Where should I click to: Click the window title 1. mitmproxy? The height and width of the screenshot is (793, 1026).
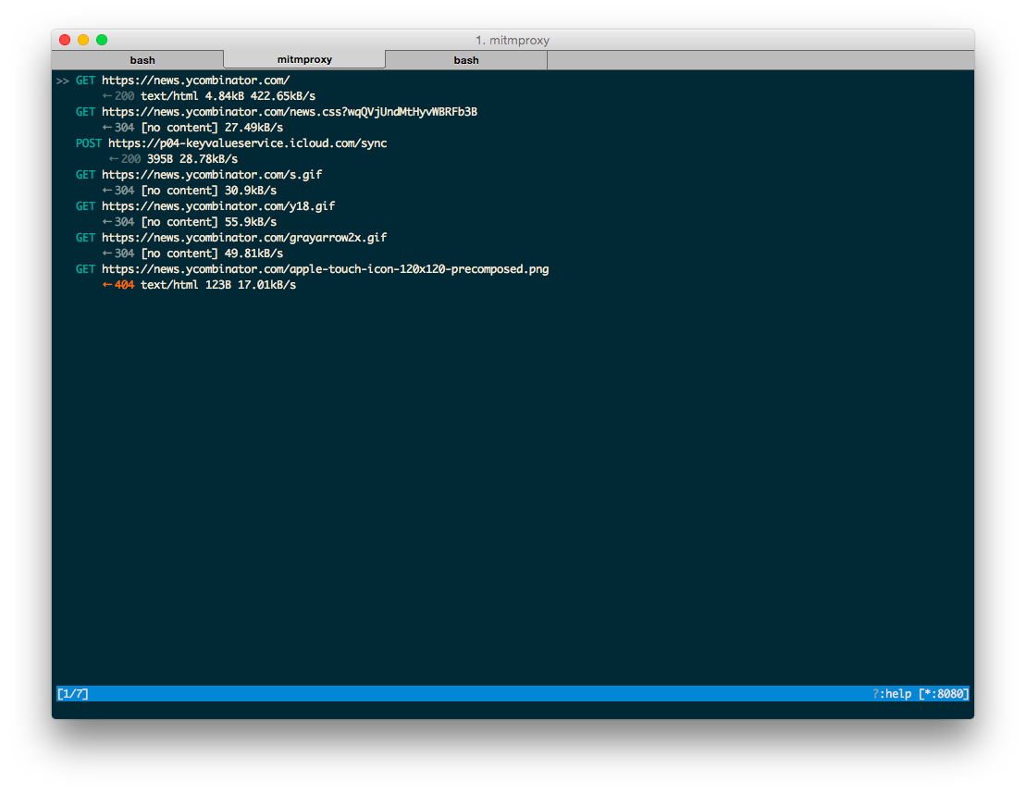point(513,40)
